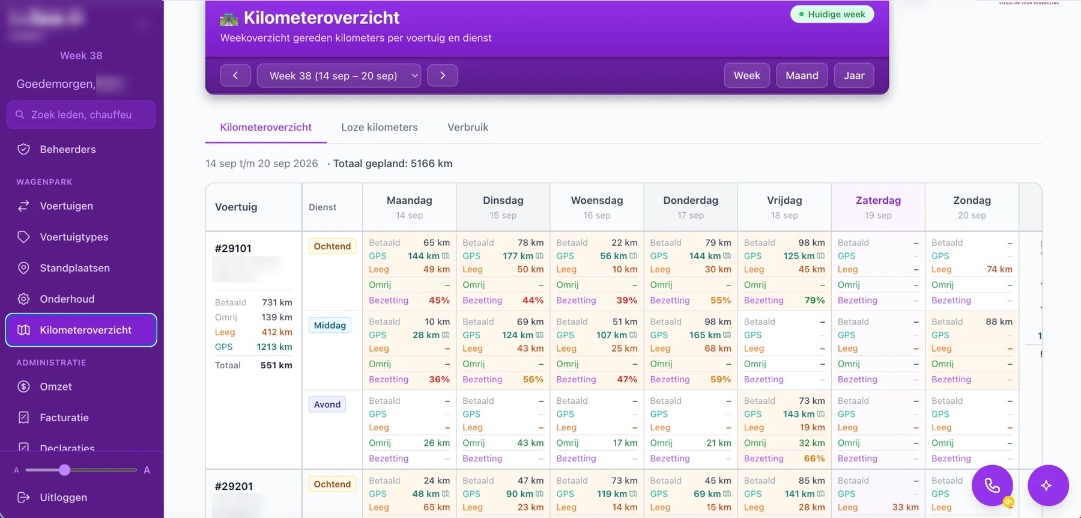
Task: Open the Loze kilometers tab
Action: (380, 127)
